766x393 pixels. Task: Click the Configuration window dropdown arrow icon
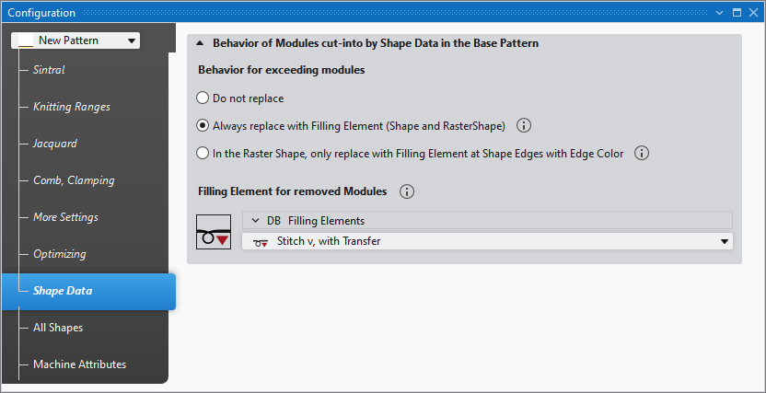tap(719, 13)
